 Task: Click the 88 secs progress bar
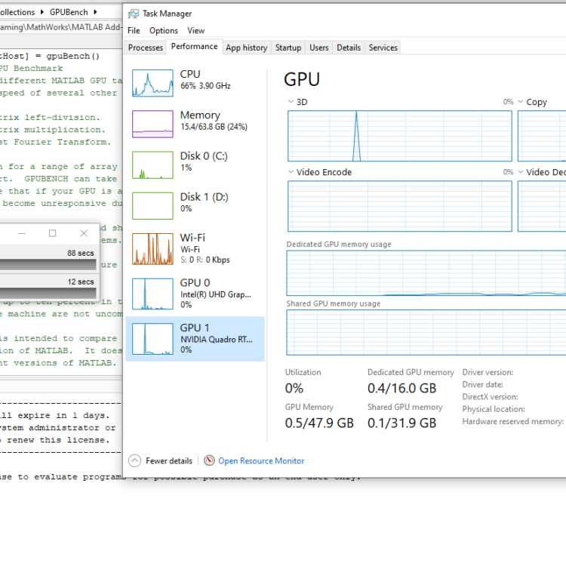coord(48,265)
